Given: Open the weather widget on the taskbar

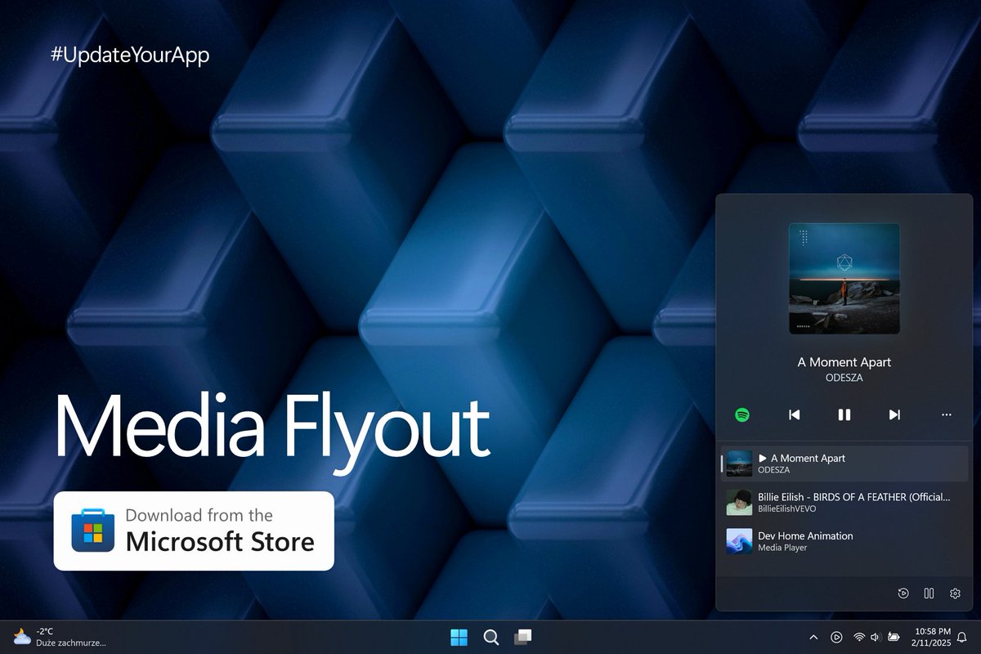Looking at the screenshot, I should (x=59, y=637).
